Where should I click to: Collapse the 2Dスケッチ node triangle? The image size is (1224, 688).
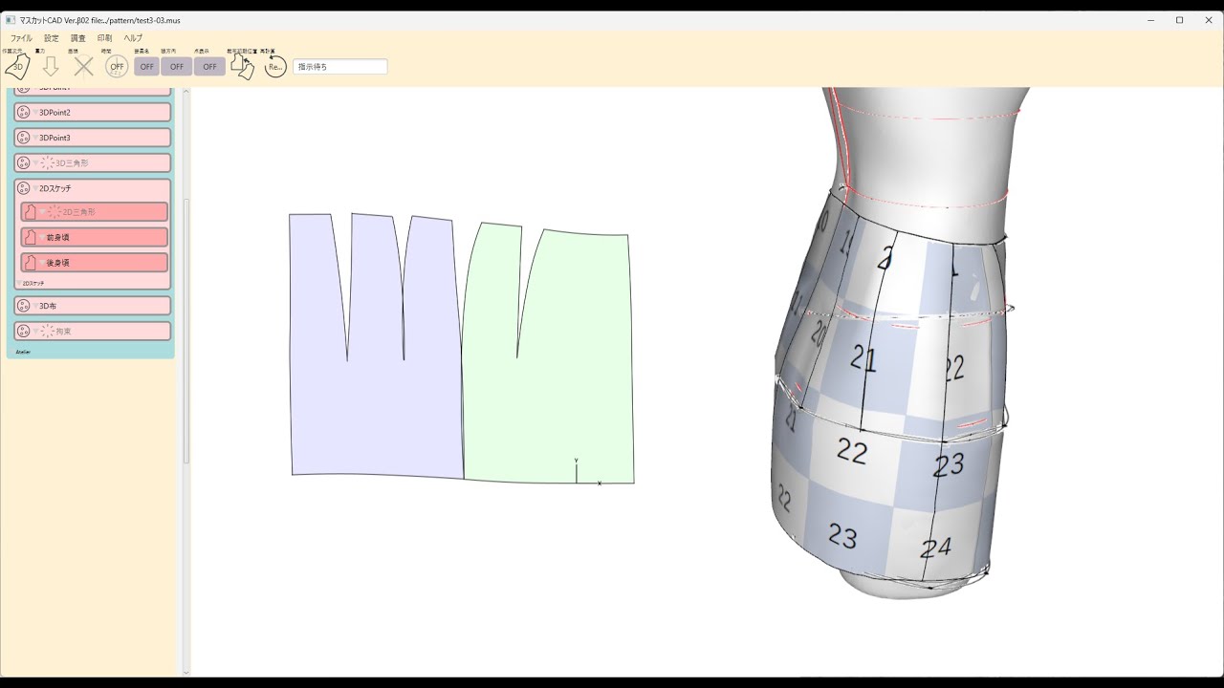[35, 189]
